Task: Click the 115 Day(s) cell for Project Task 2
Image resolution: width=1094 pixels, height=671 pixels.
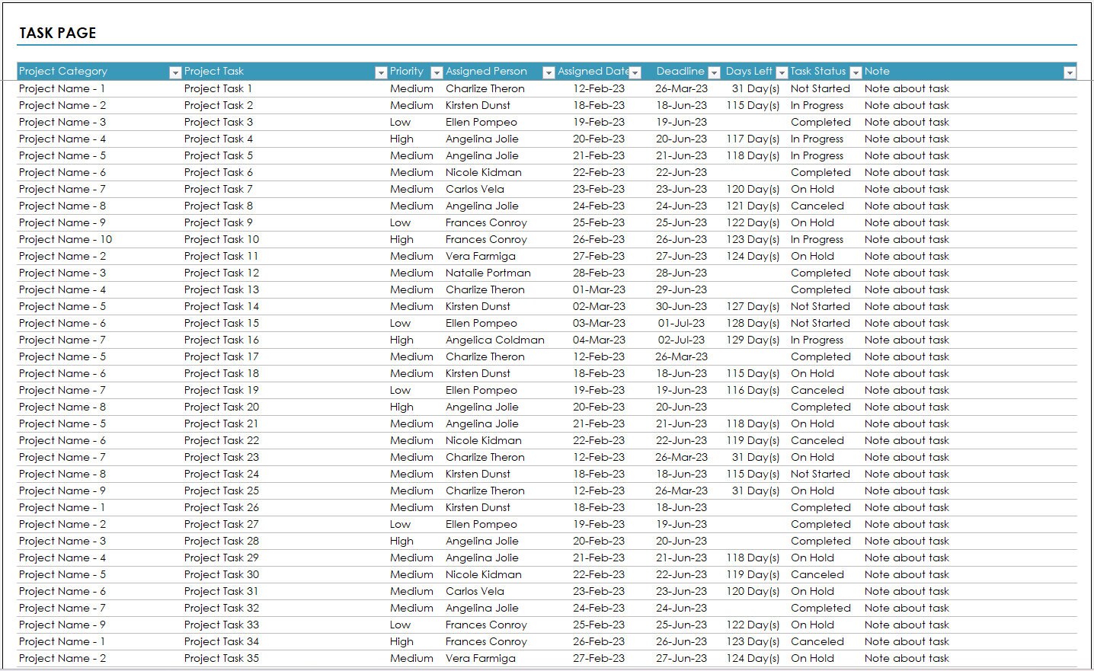Action: [x=753, y=105]
